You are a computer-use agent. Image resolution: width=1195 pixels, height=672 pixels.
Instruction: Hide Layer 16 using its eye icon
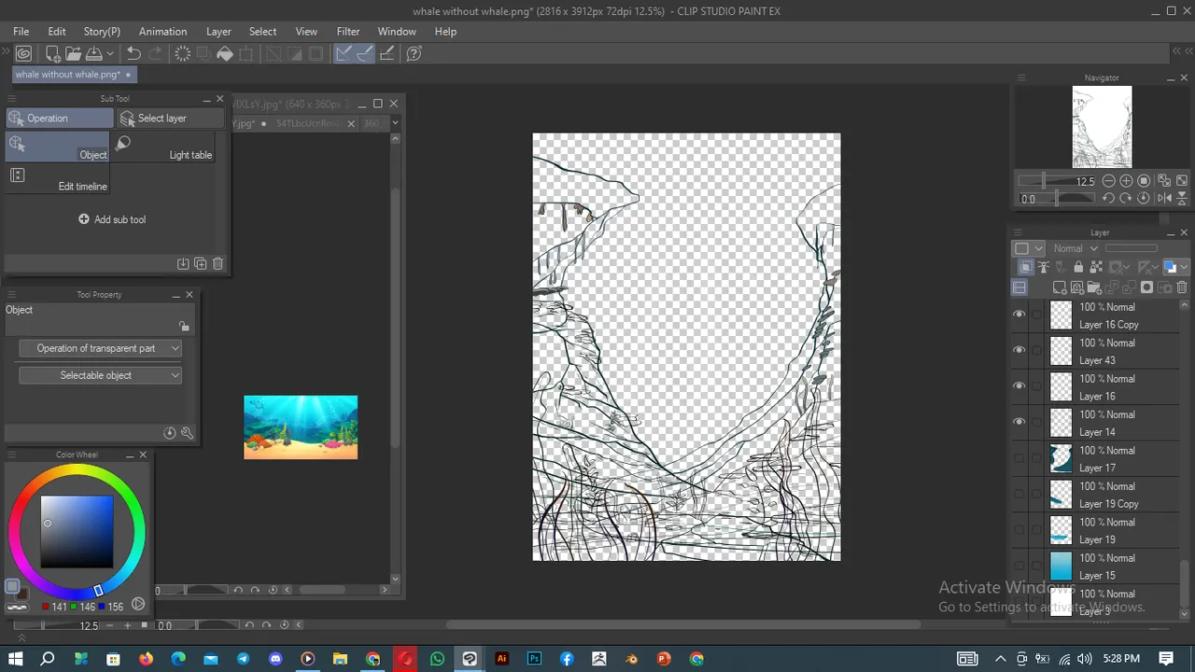(x=1019, y=385)
